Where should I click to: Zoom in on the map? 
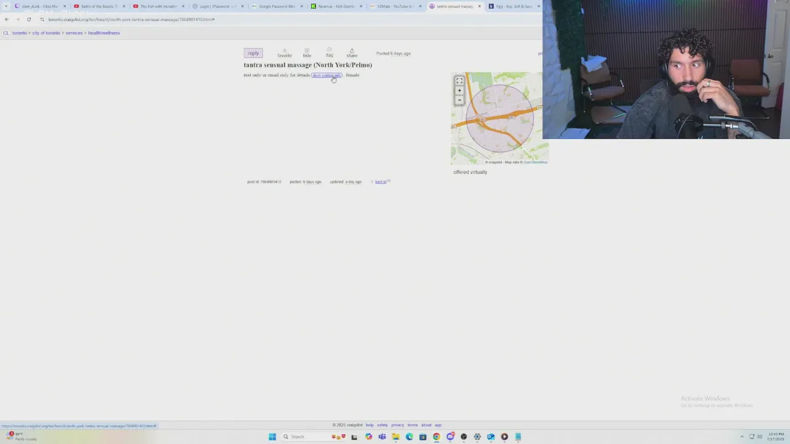pos(459,91)
